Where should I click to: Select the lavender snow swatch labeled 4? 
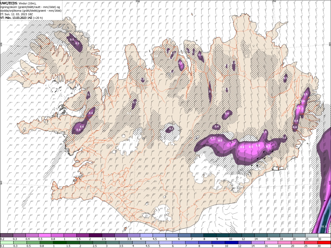click(x=146, y=235)
